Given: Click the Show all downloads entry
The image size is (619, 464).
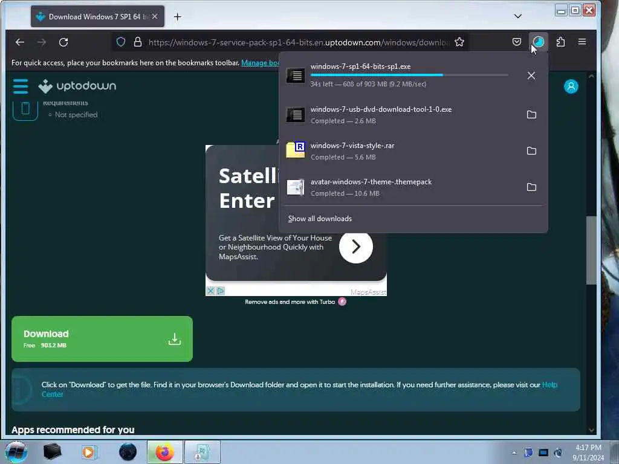Looking at the screenshot, I should point(320,219).
